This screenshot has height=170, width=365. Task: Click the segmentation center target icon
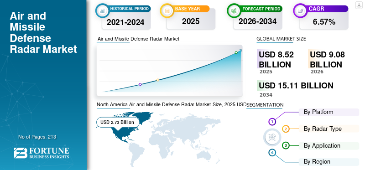coord(271,137)
